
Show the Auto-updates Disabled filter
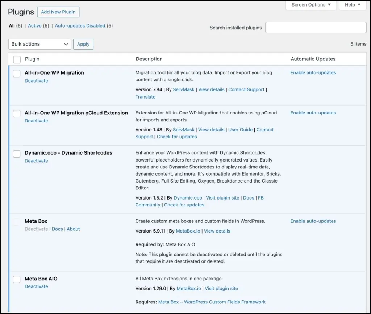click(x=80, y=26)
